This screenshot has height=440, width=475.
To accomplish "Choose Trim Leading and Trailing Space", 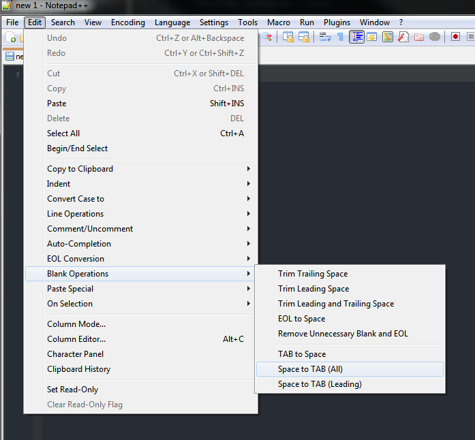I will click(350, 304).
